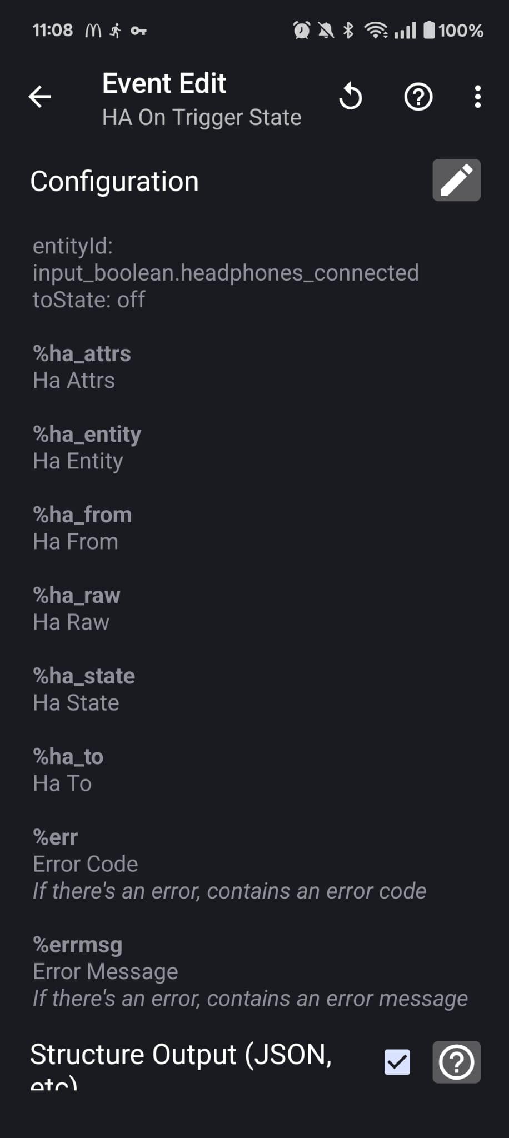Open the three-dot overflow menu
509x1138 pixels.
click(x=477, y=97)
